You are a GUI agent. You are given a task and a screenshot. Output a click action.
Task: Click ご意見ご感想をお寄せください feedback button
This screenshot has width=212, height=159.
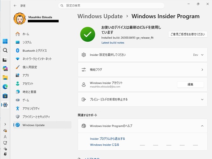[188, 34]
